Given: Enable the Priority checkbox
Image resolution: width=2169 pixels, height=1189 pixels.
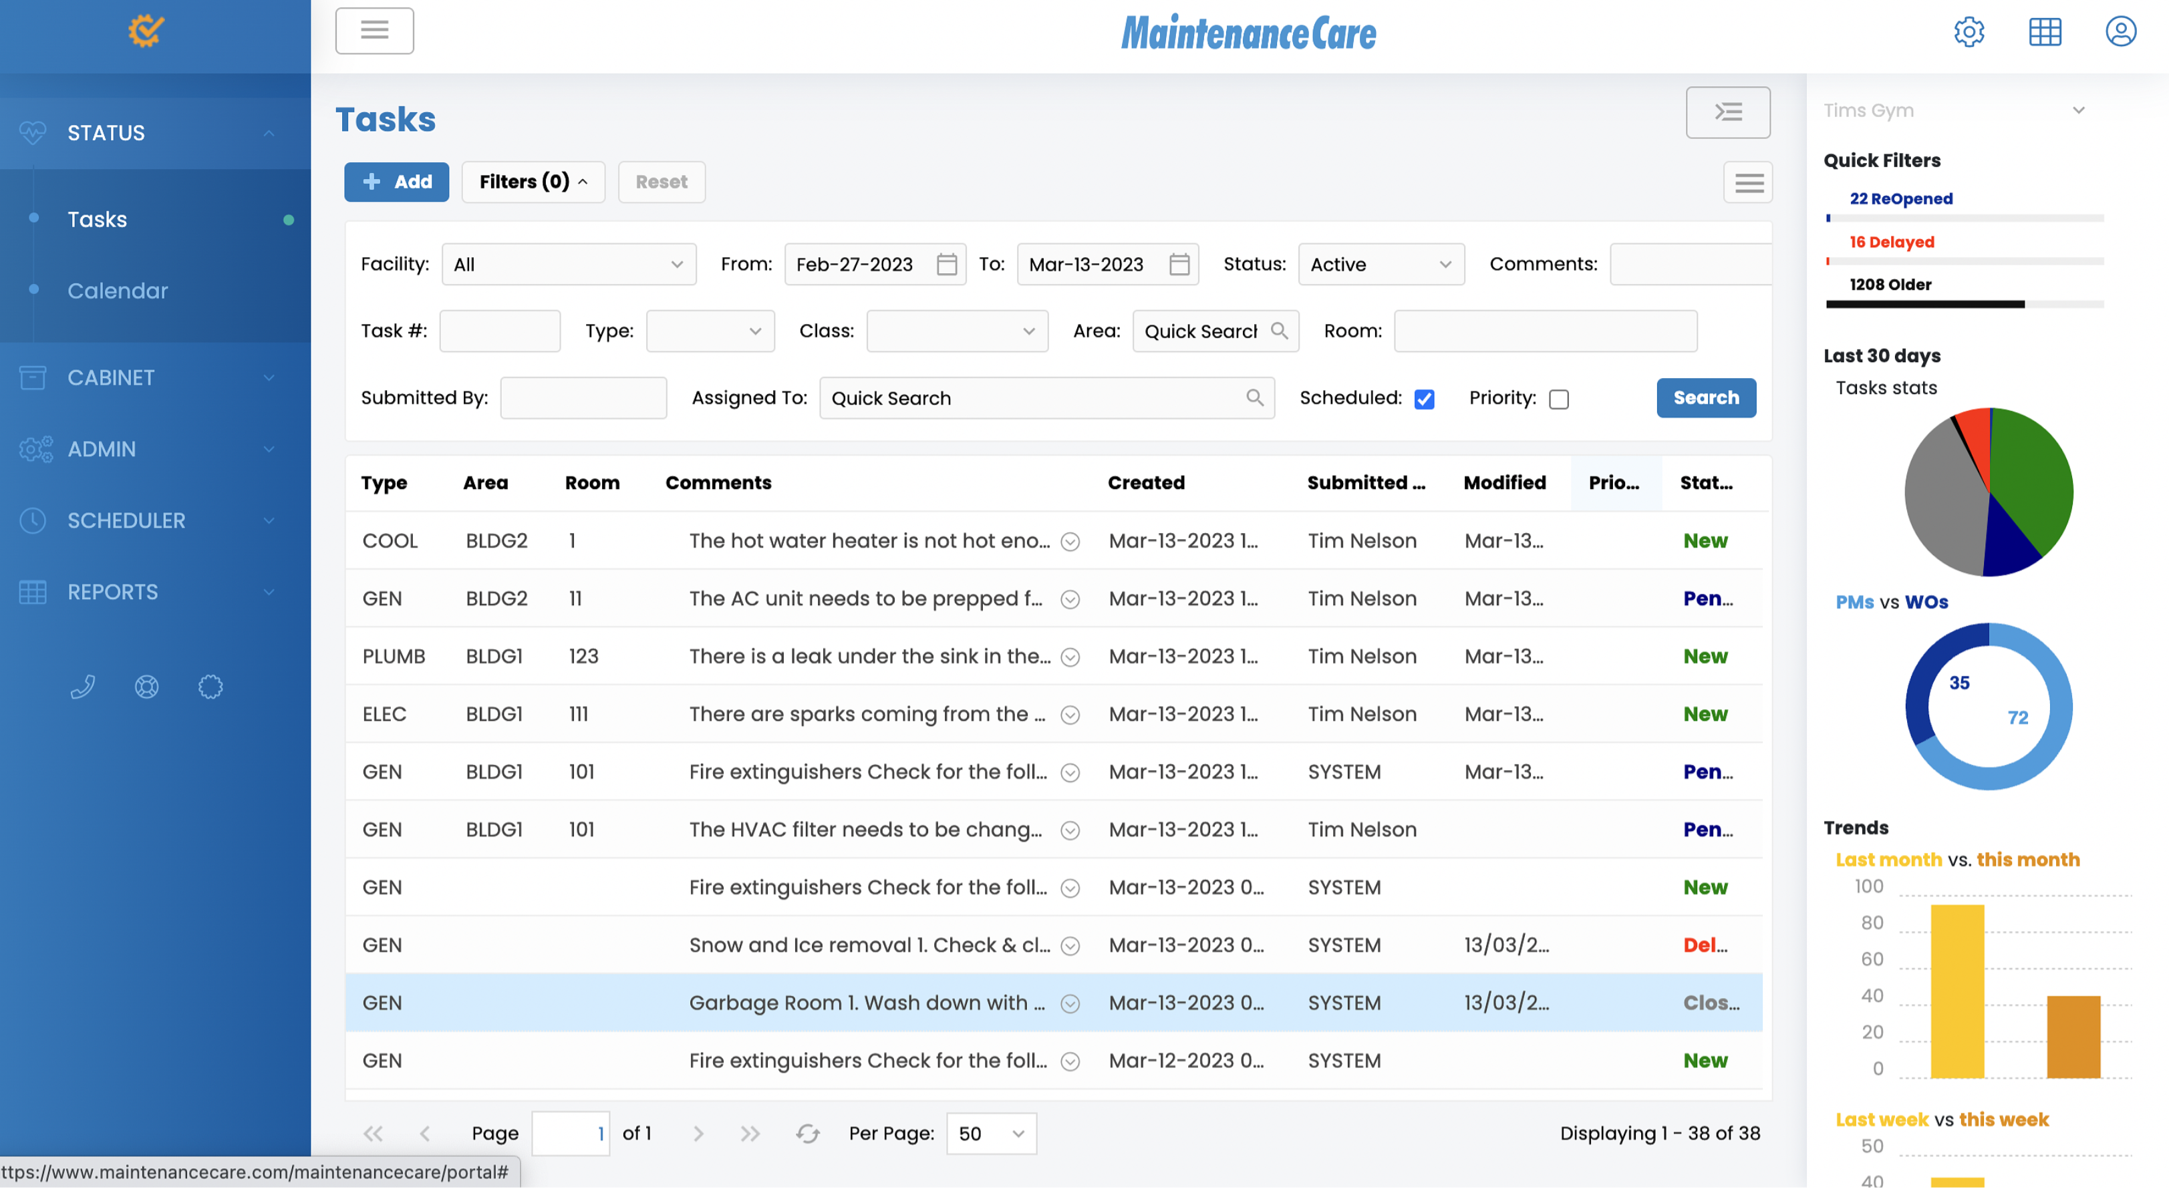Looking at the screenshot, I should 1558,399.
